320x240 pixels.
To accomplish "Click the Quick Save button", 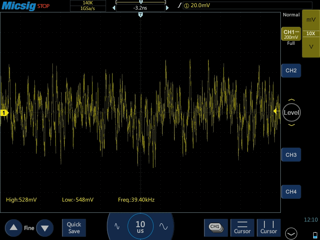I will point(74,228).
